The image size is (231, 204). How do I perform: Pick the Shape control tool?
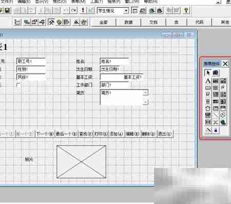pyautogui.click(x=223, y=115)
